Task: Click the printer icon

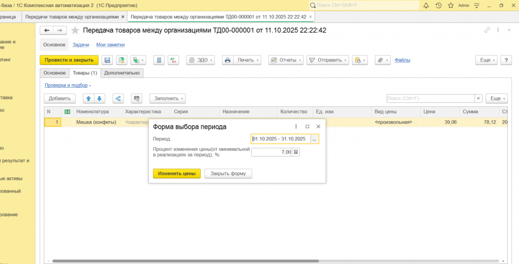Action: coord(228,60)
